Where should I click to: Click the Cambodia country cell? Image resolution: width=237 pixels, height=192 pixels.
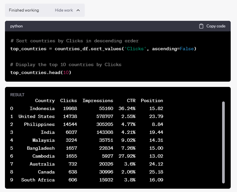(x=44, y=156)
